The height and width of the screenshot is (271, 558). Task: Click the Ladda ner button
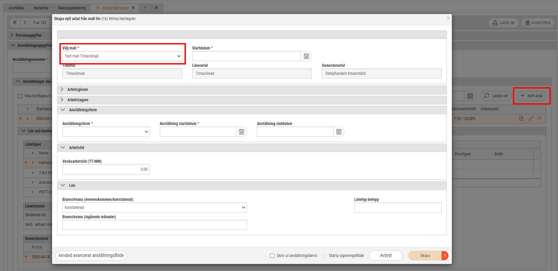coord(504,23)
